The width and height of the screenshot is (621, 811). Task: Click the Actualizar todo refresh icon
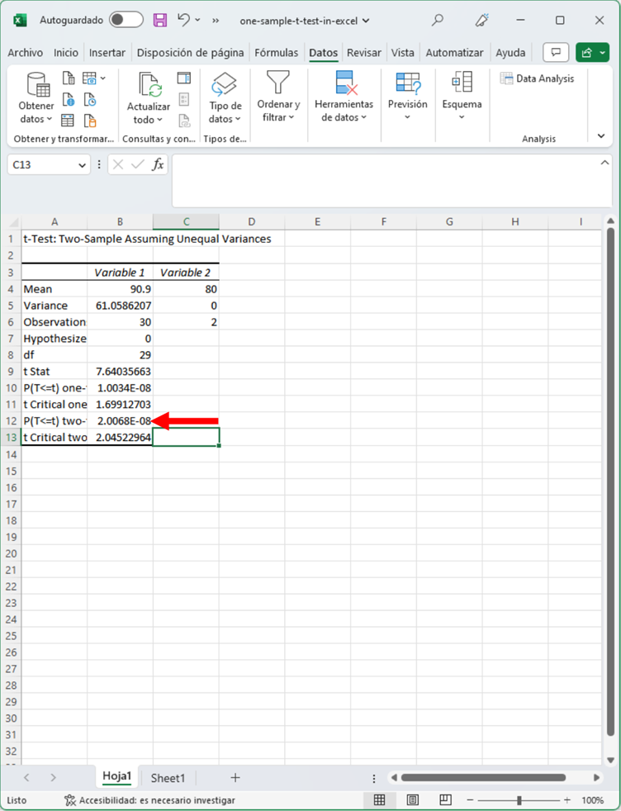149,84
